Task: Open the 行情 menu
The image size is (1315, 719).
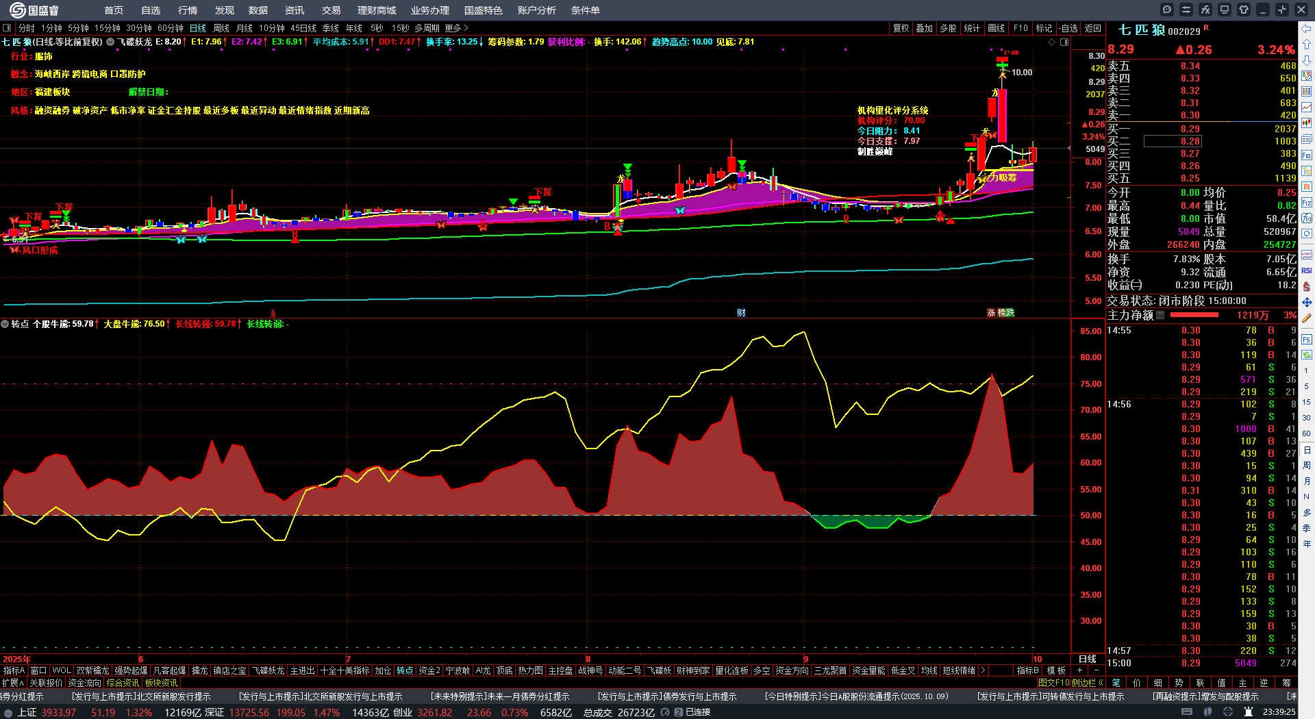Action: click(x=188, y=10)
